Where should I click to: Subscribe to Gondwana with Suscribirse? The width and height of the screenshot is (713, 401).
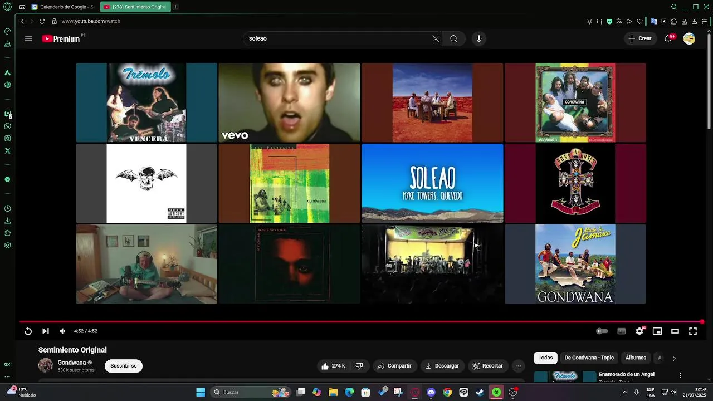(124, 366)
